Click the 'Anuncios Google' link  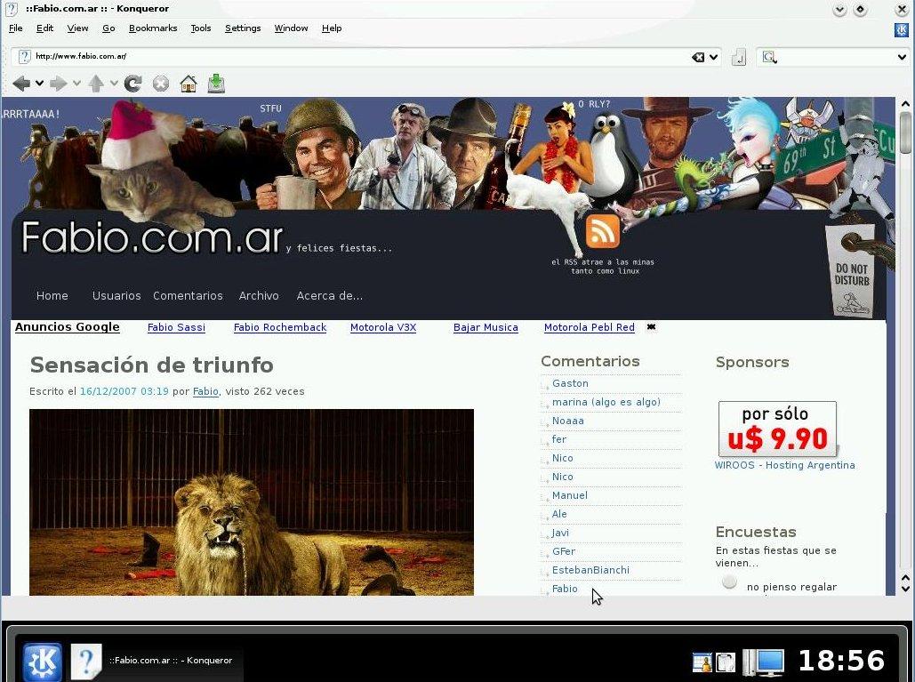[x=67, y=326]
